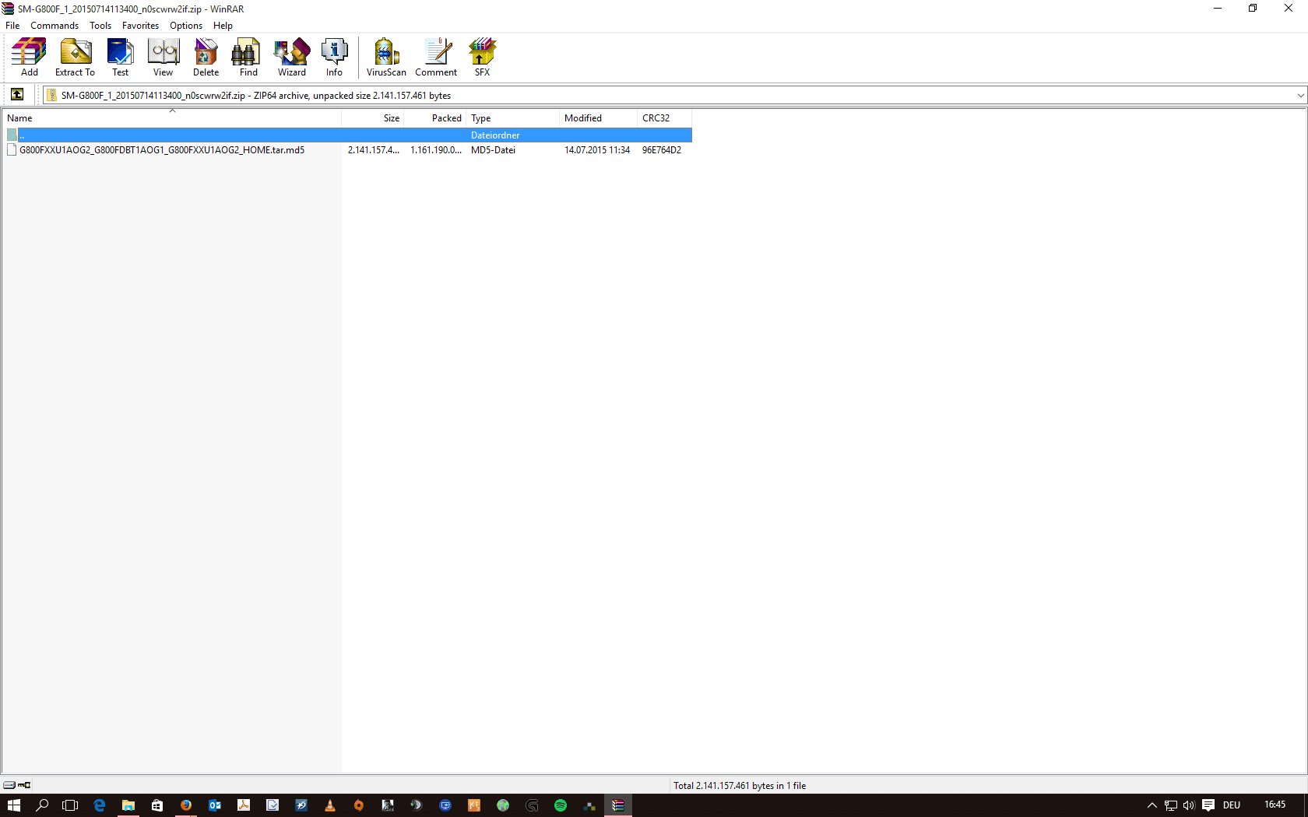Open the Tools menu

(100, 26)
